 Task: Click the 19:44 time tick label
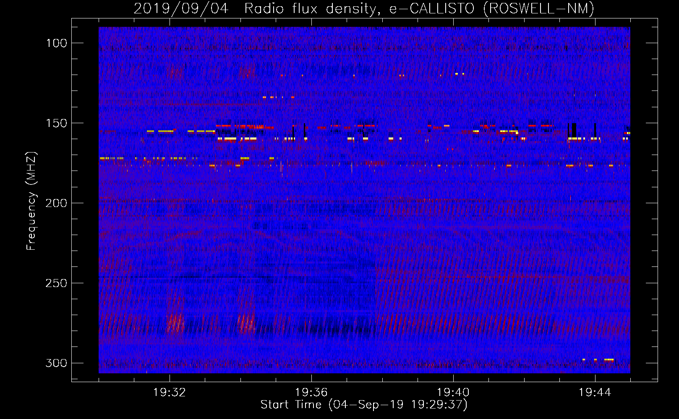click(595, 393)
